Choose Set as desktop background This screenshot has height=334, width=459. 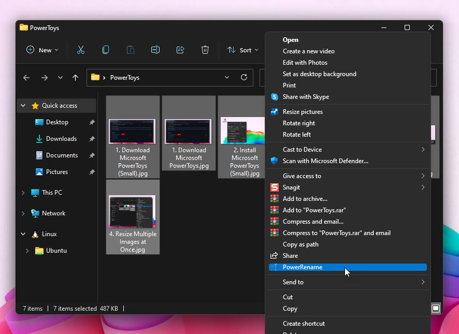click(348, 74)
